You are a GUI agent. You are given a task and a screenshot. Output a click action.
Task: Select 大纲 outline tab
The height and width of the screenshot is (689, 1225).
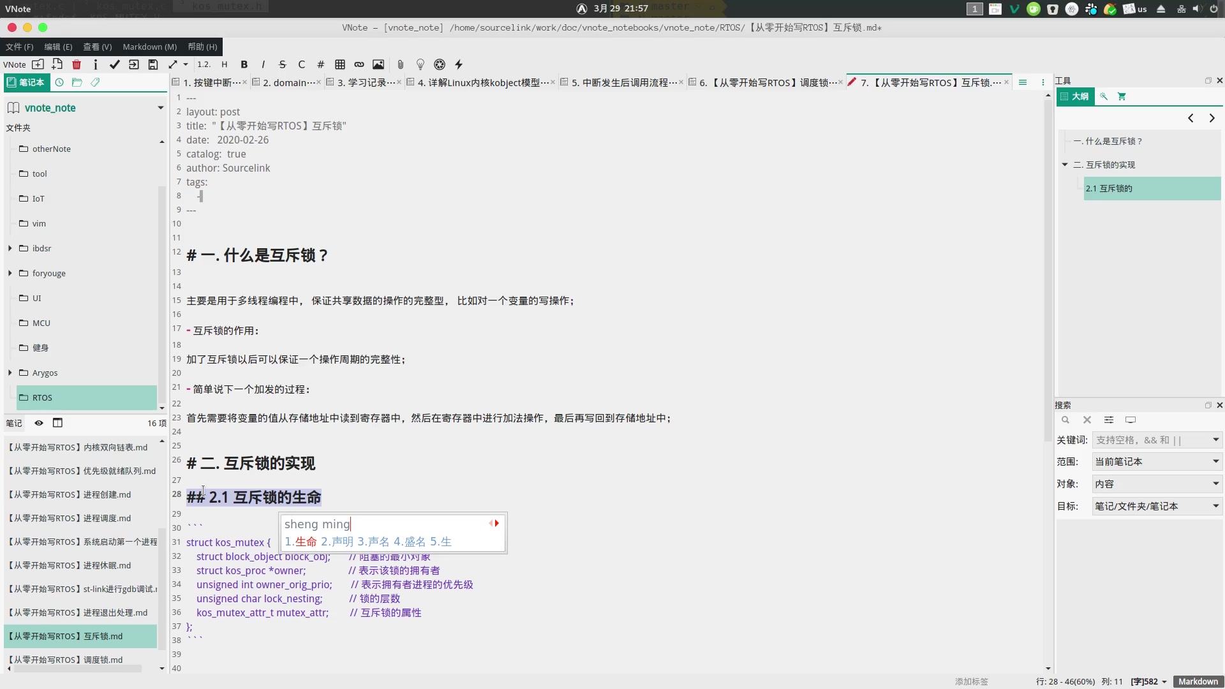(x=1075, y=96)
